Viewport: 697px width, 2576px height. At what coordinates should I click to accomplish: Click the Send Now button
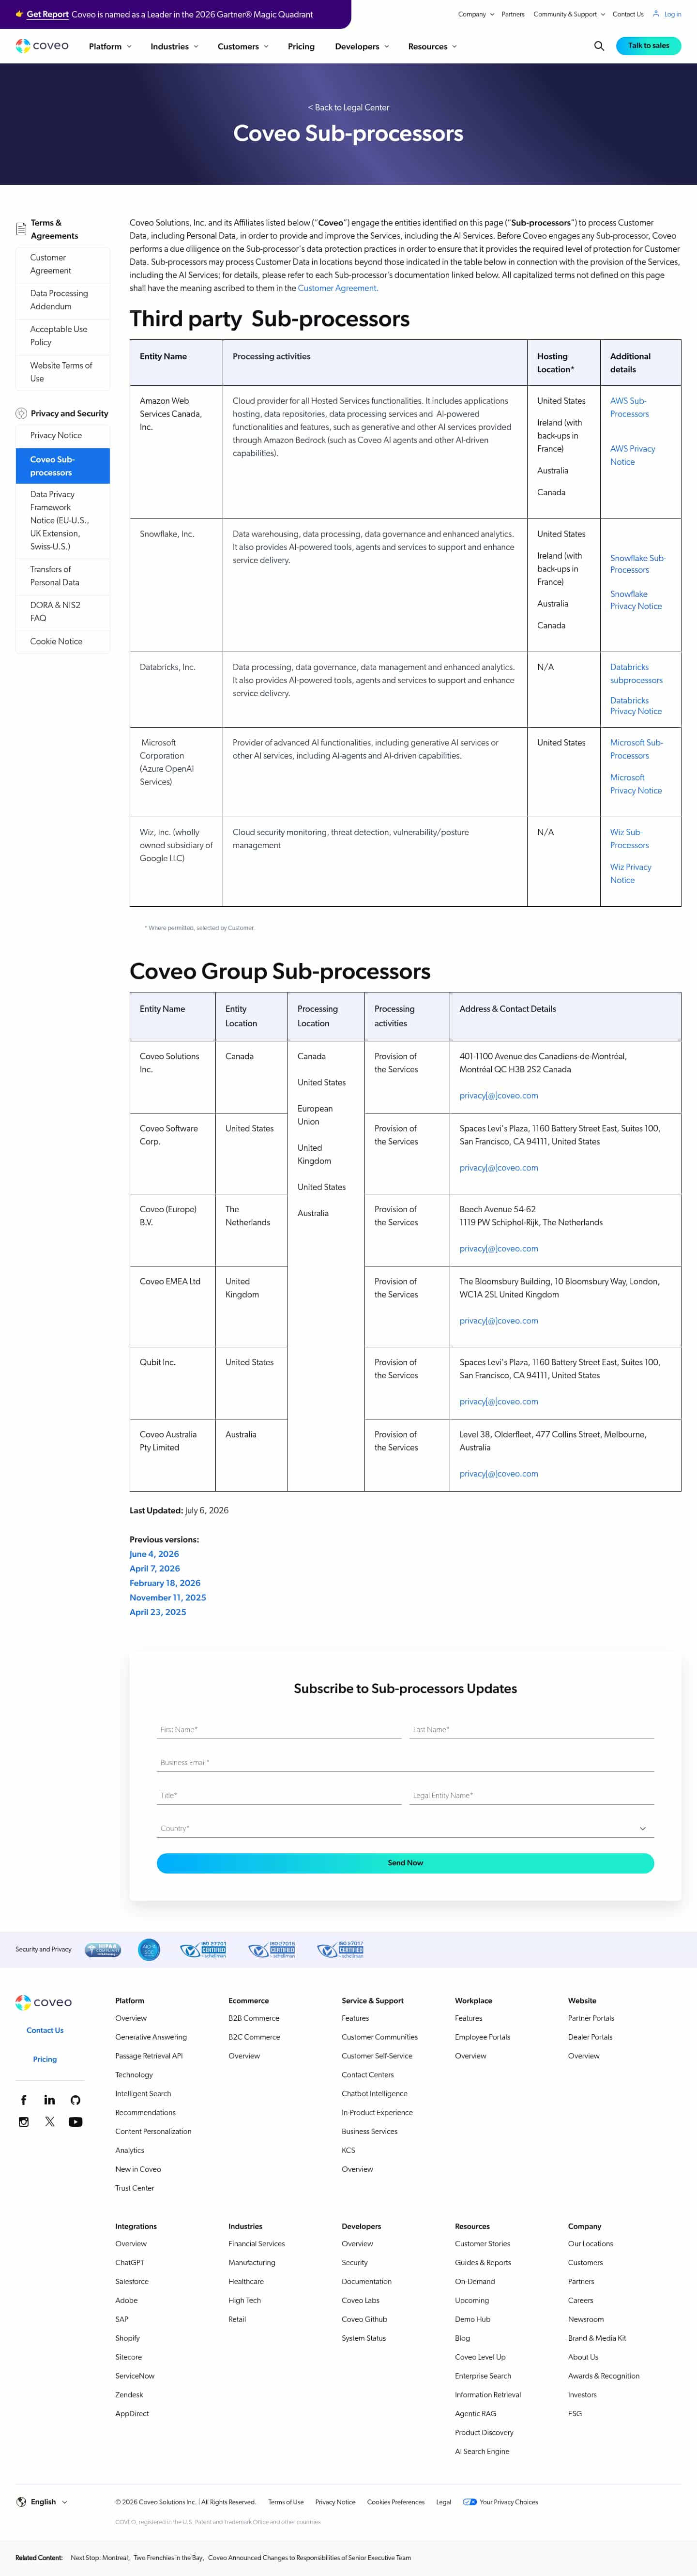[x=405, y=1863]
